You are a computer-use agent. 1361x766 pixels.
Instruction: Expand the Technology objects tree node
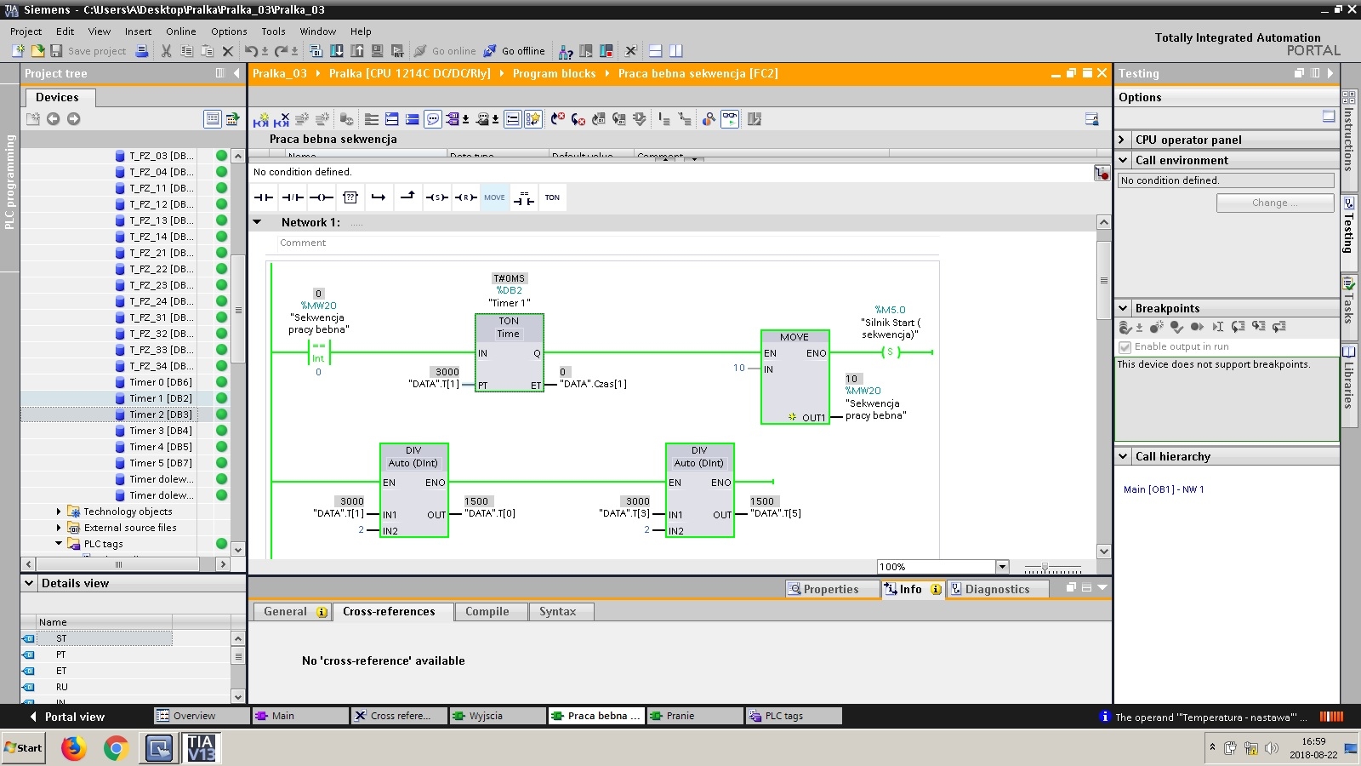59,512
